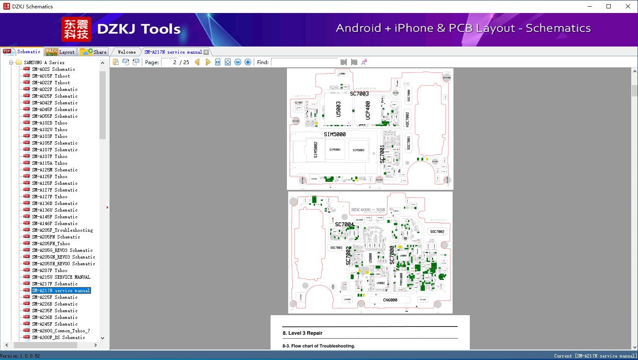Open SM-A022F Schematic

coord(55,89)
